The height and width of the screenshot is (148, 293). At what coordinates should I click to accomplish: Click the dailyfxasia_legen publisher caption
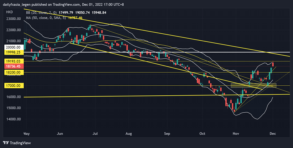[x=63, y=4]
